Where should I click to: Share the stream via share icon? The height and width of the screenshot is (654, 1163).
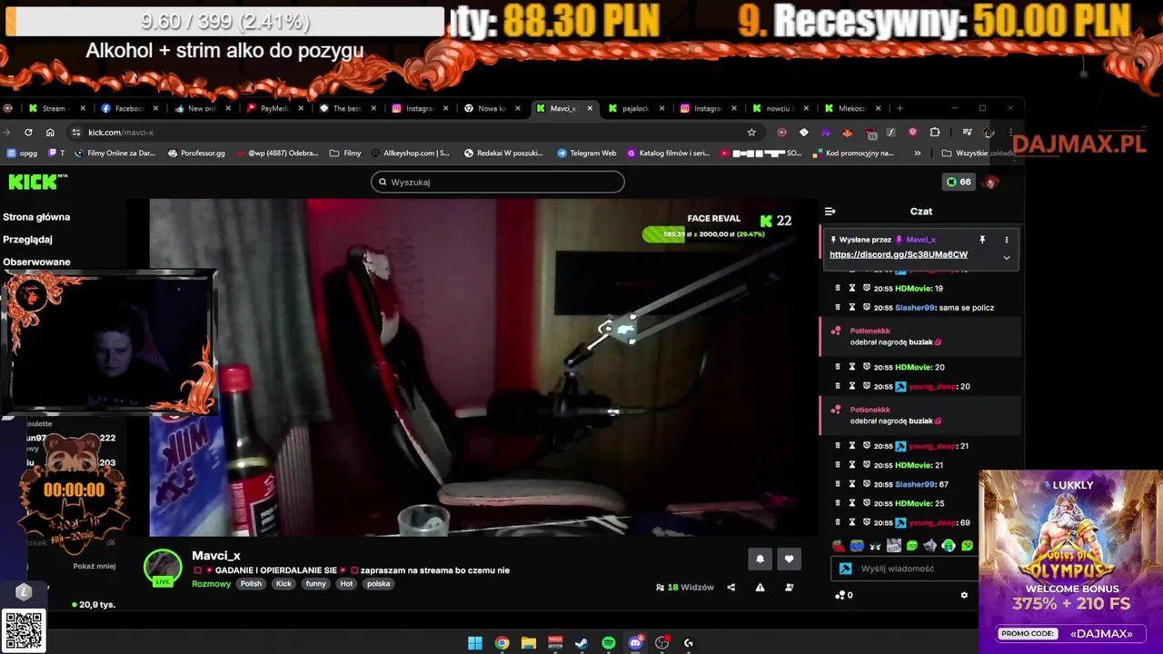731,588
